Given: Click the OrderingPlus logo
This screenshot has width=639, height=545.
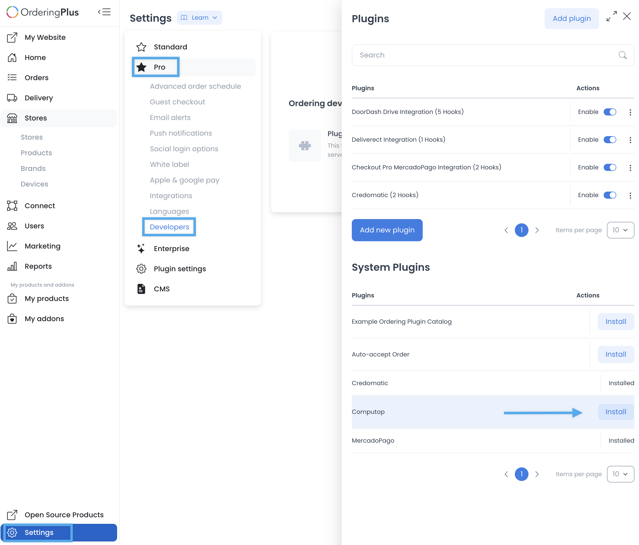Looking at the screenshot, I should (x=43, y=12).
